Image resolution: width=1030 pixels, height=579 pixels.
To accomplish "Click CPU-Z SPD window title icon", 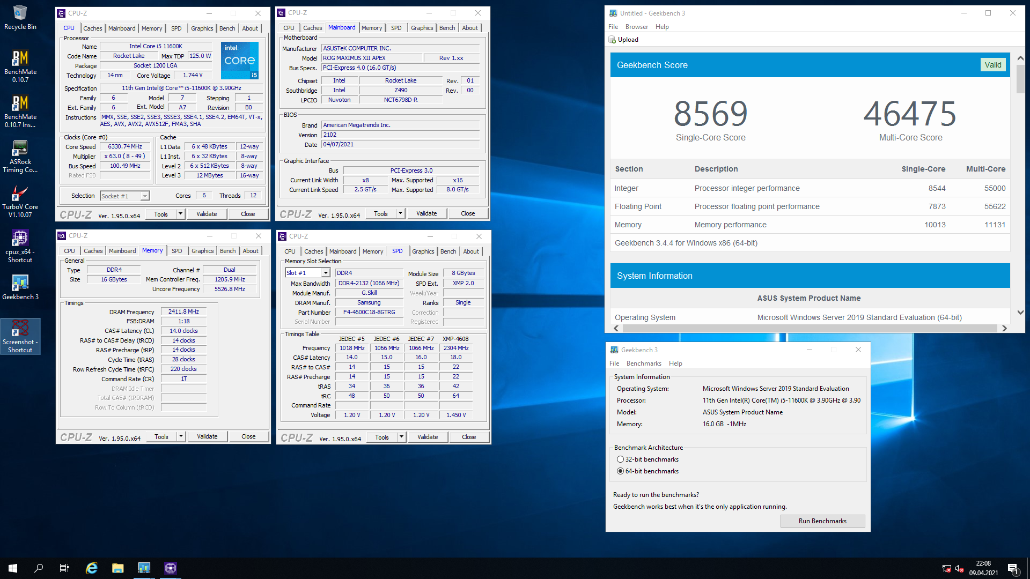I will [282, 236].
